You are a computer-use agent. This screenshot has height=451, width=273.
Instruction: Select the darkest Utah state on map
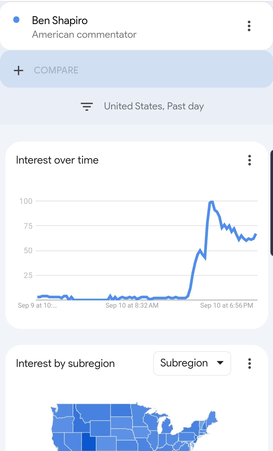pos(88,442)
